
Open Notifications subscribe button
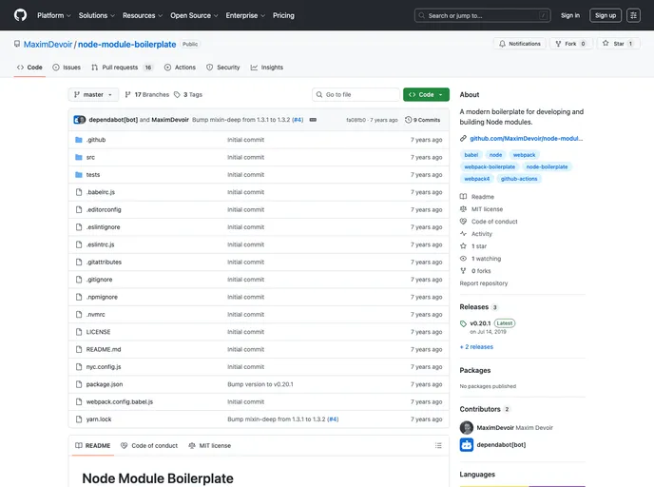519,44
